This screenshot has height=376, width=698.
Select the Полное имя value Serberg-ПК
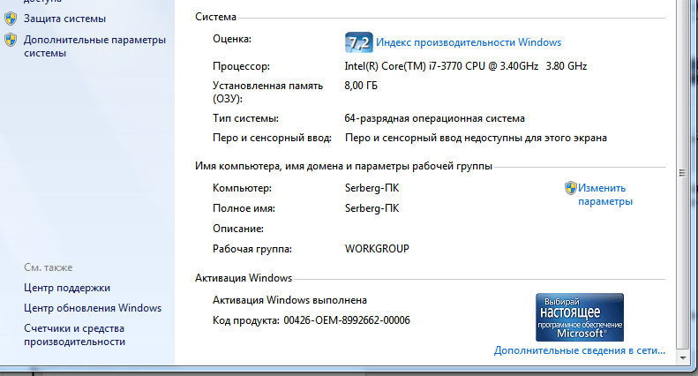372,208
